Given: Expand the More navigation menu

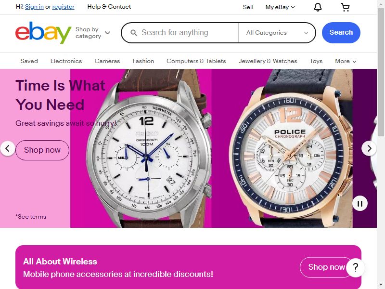Looking at the screenshot, I should [346, 61].
